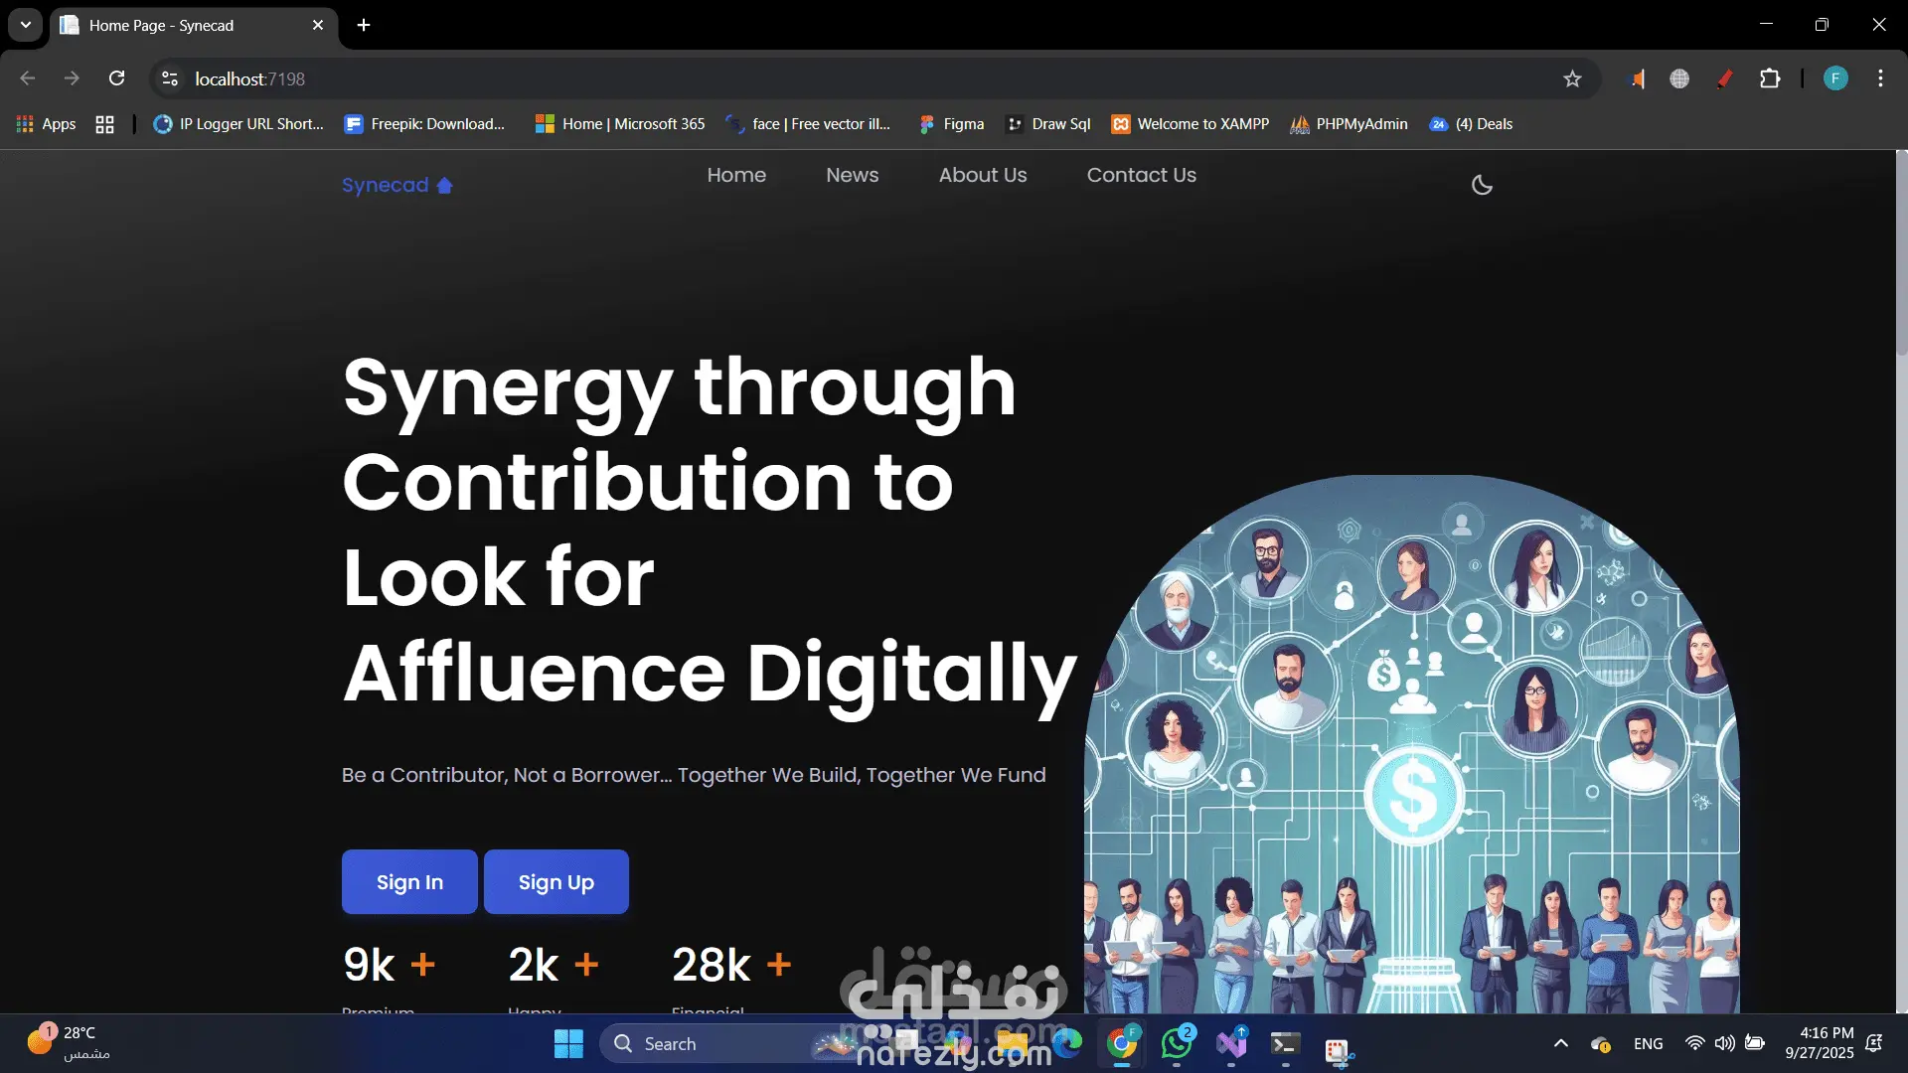Bookmark this page with the star icon
1908x1073 pixels.
coord(1572,78)
